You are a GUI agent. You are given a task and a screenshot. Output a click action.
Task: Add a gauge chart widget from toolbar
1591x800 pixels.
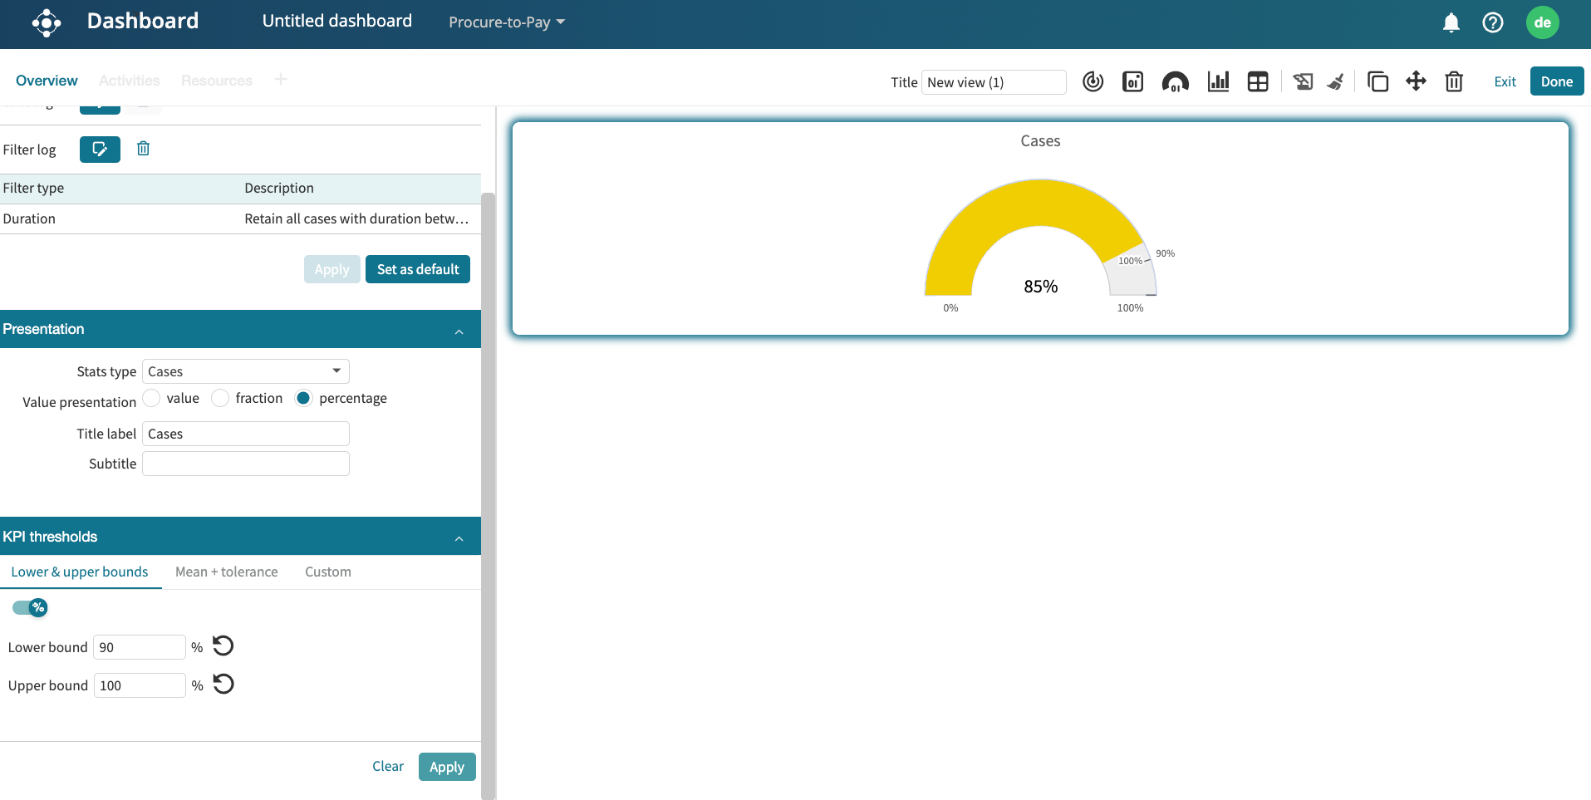(x=1175, y=81)
